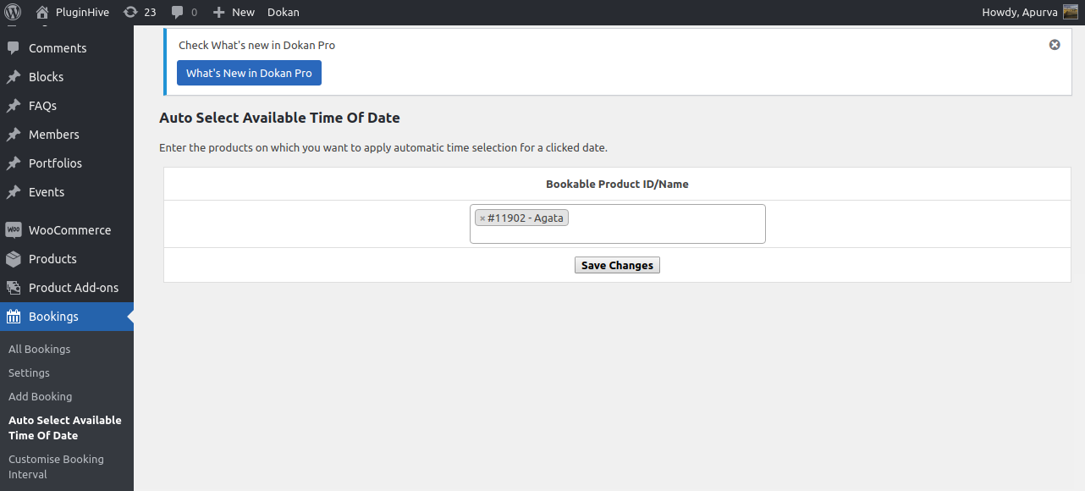Screen dimensions: 1085x491
Task: Go to Products menu label
Action: click(x=52, y=259)
